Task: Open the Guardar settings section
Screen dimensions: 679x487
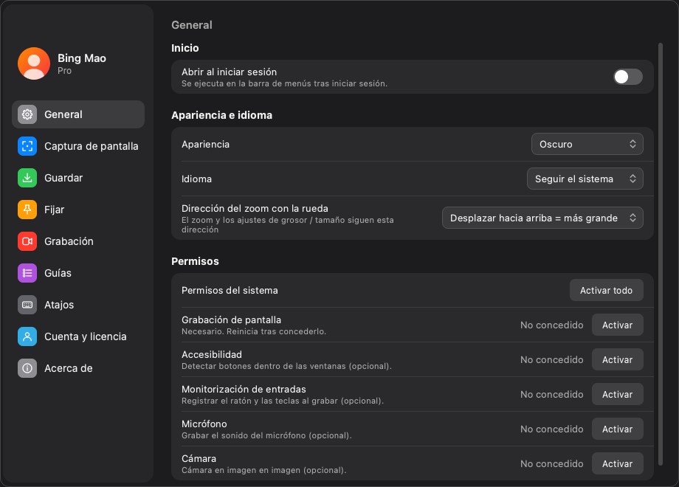Action: point(78,178)
